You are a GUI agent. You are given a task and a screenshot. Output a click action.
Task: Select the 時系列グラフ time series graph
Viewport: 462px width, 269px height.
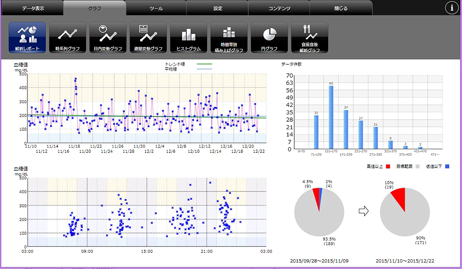67,37
